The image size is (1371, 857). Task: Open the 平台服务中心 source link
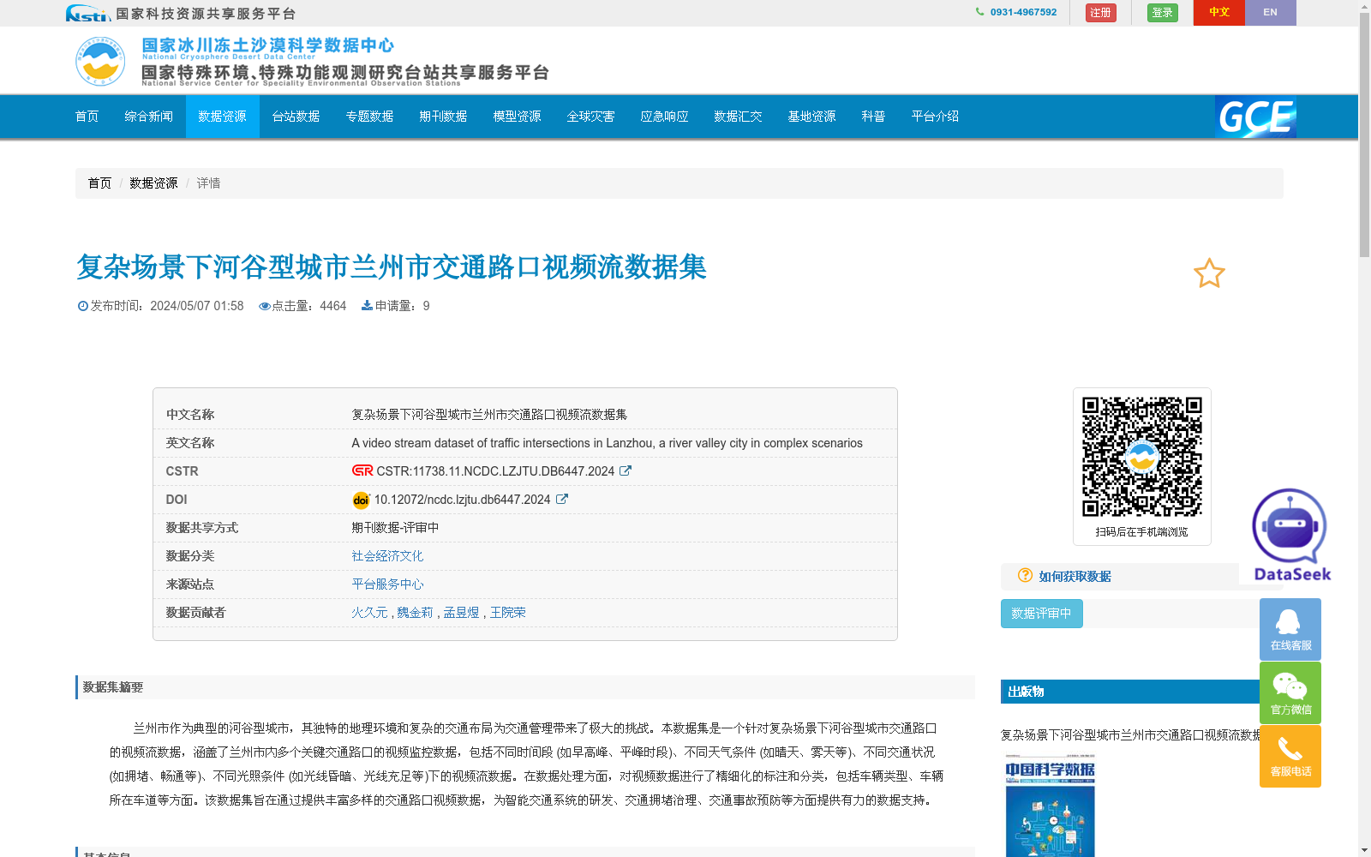point(387,584)
